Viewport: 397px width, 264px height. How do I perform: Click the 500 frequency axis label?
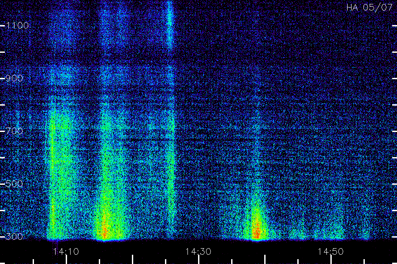point(14,183)
